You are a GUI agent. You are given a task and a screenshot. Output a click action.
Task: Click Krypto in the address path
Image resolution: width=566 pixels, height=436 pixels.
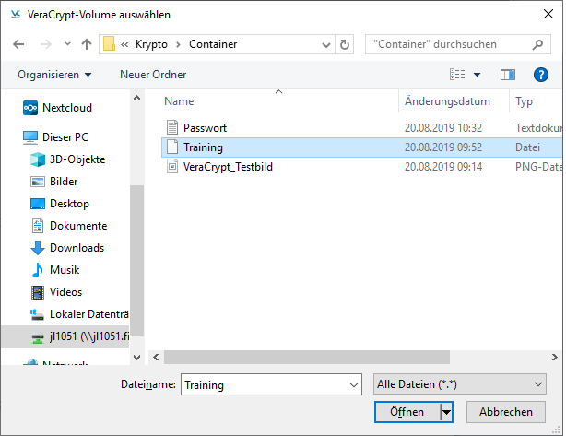point(151,44)
